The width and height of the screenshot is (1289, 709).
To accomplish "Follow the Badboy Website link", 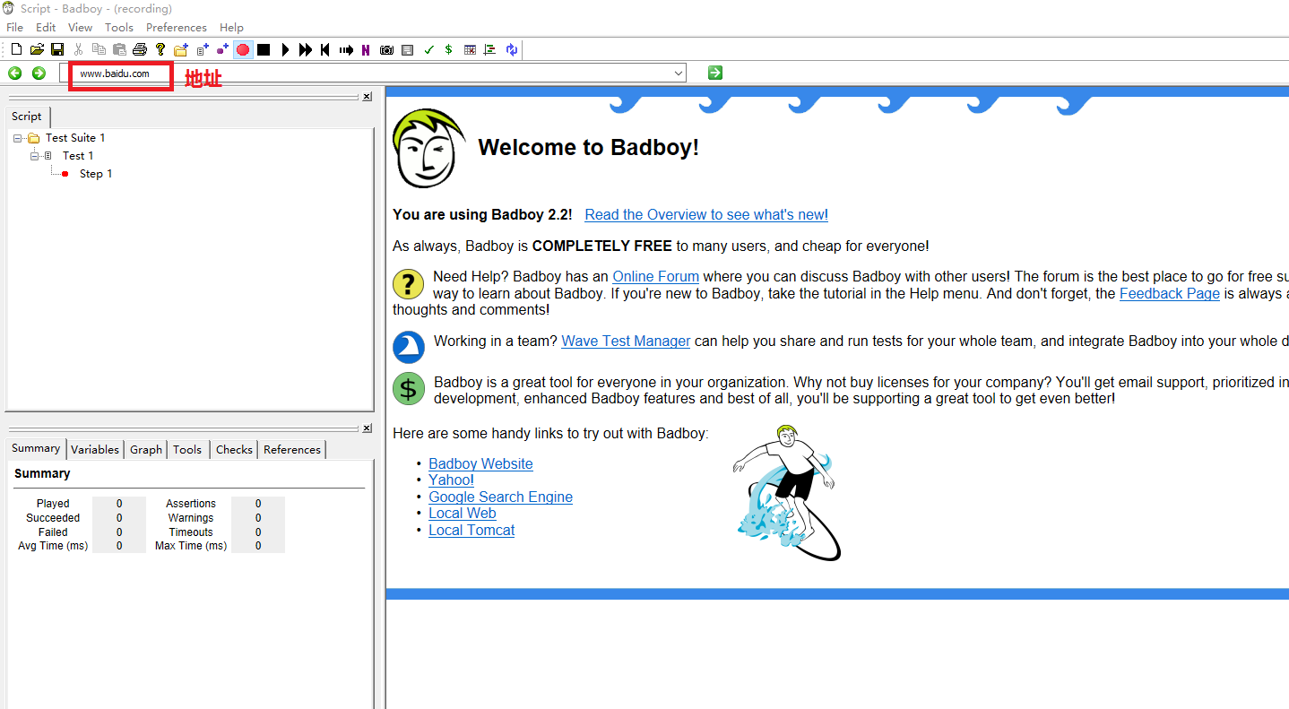I will (x=480, y=464).
